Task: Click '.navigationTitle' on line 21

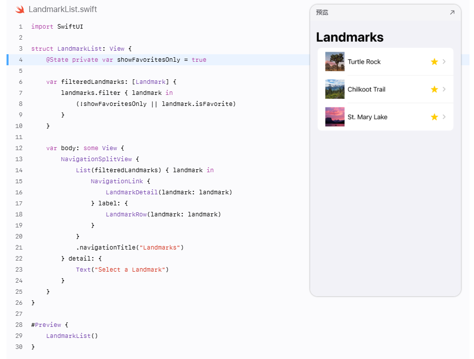Action: click(x=106, y=248)
